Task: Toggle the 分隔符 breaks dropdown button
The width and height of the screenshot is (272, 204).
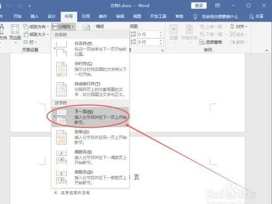Action: tap(63, 27)
